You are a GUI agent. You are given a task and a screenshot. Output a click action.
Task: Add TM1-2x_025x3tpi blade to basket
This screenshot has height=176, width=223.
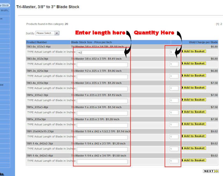click(x=194, y=75)
